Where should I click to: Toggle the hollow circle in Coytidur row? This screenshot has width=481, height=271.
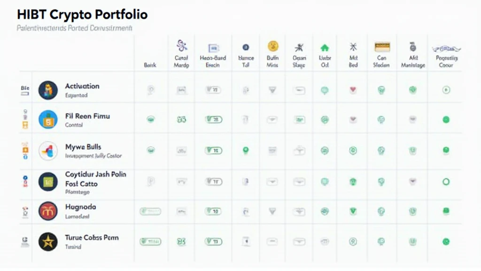click(446, 182)
